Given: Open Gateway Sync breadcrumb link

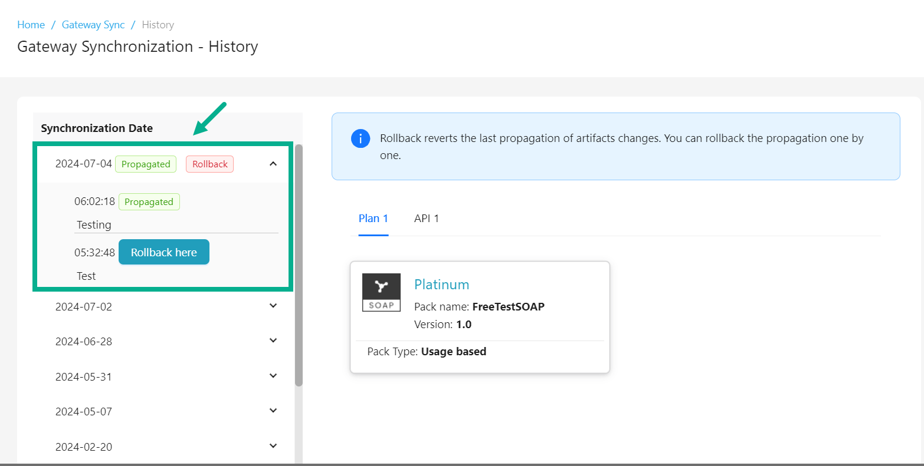Looking at the screenshot, I should 93,25.
